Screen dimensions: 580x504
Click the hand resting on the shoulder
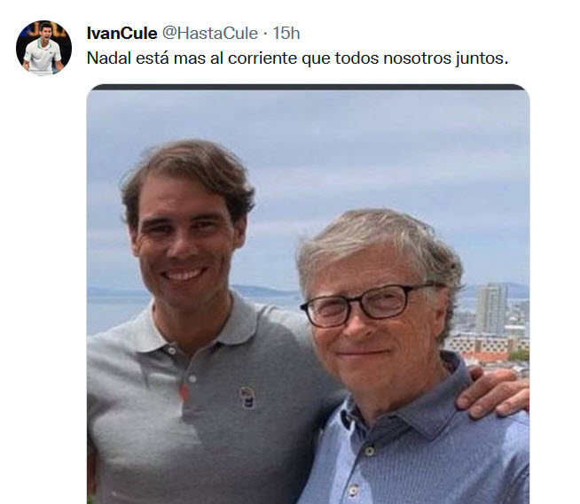click(x=498, y=388)
